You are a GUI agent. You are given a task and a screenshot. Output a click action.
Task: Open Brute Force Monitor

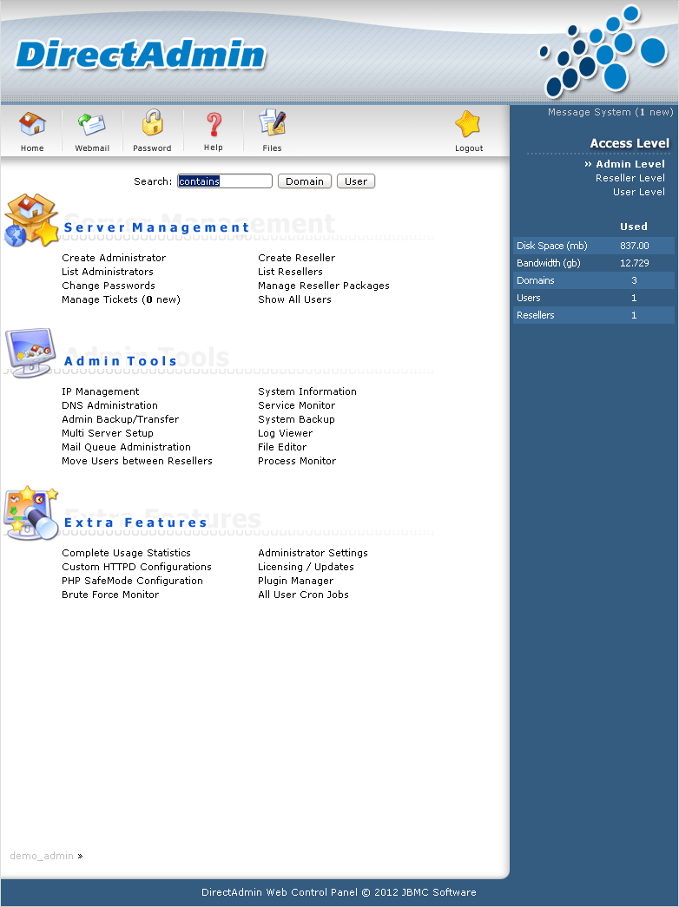pos(110,595)
